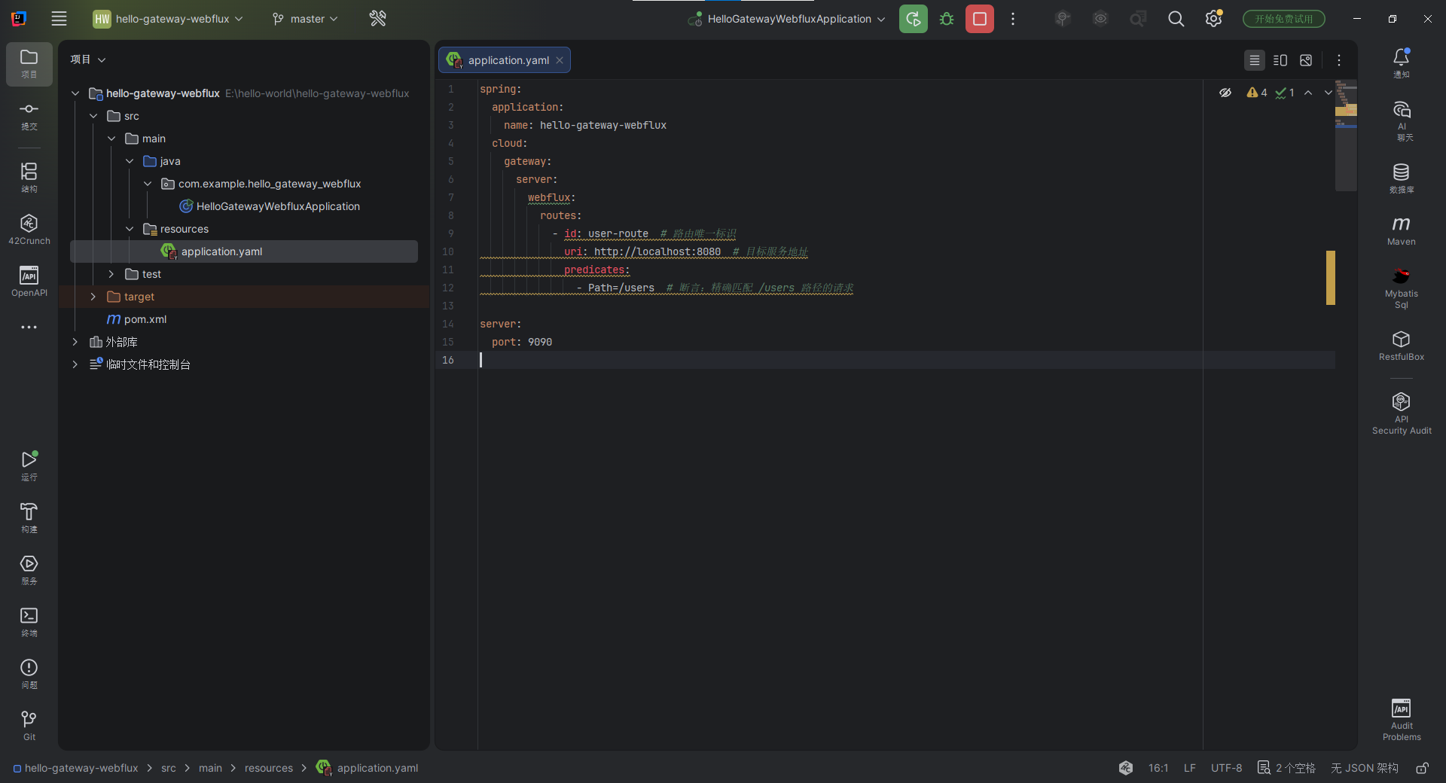
Task: Switch to editor and preview split mode
Action: click(x=1280, y=60)
